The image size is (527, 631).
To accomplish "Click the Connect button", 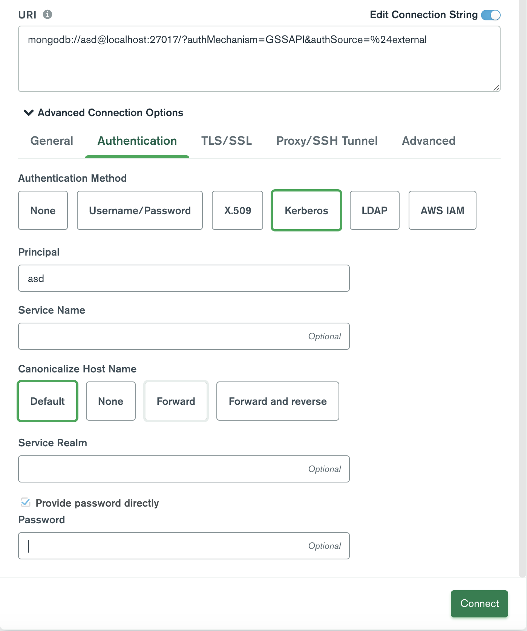I will 480,603.
